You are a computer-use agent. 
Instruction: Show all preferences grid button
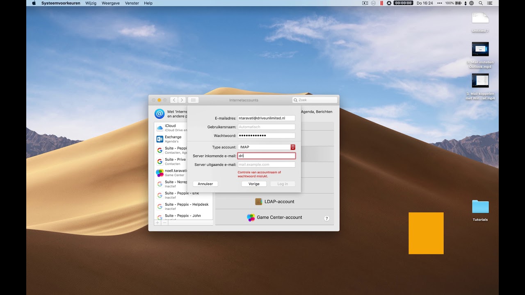click(194, 100)
